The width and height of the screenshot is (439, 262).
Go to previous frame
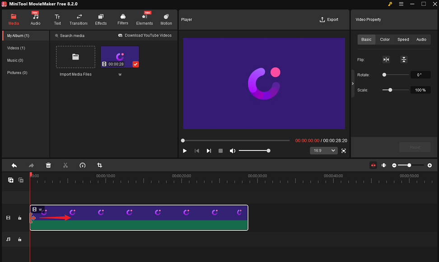pos(197,150)
